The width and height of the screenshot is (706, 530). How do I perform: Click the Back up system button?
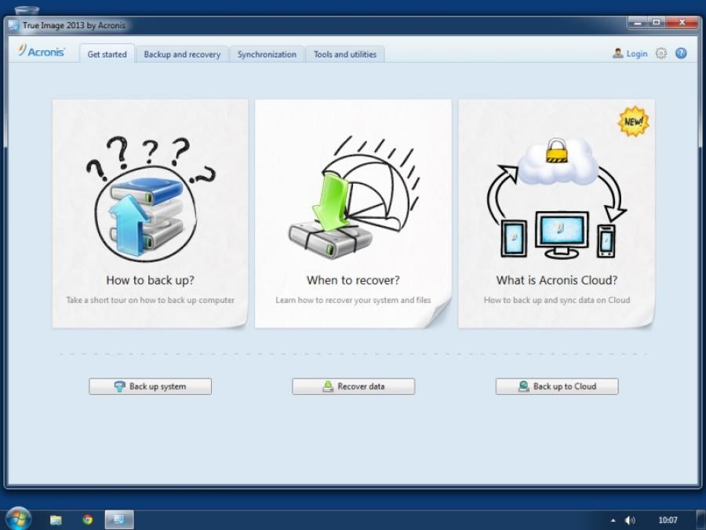coord(151,386)
